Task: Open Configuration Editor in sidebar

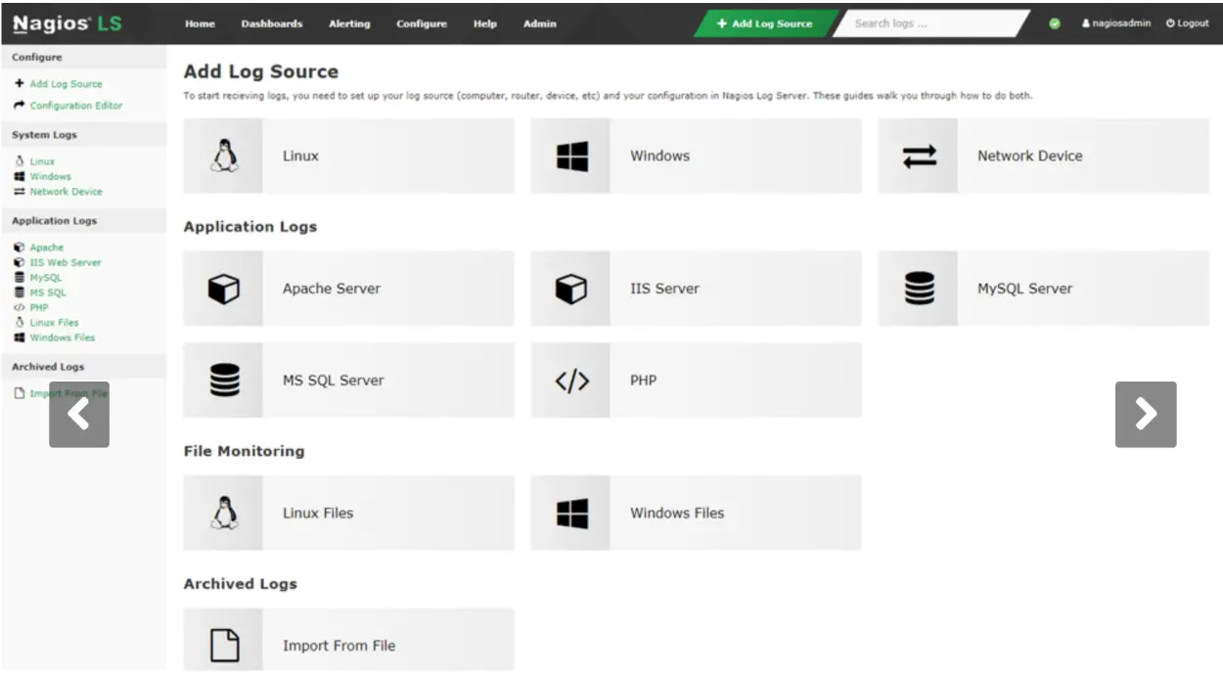Action: click(x=76, y=106)
